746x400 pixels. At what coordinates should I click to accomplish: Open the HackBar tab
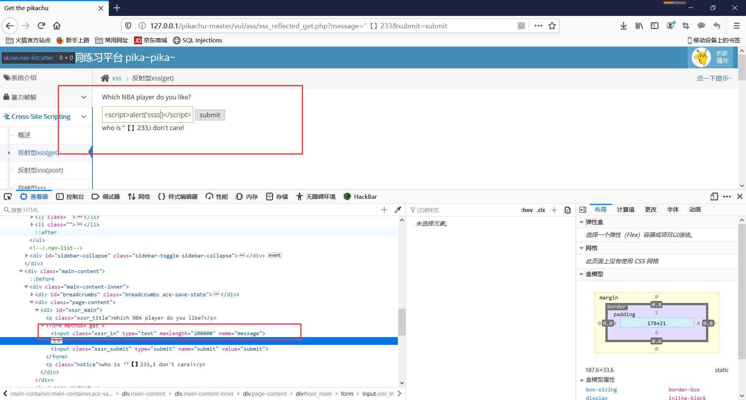(360, 197)
